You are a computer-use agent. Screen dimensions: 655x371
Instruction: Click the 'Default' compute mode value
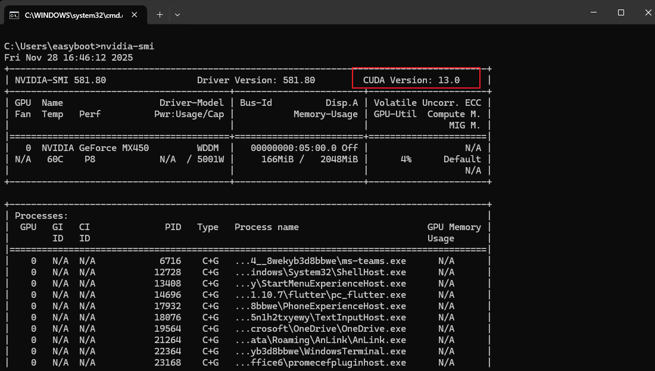[x=462, y=159]
